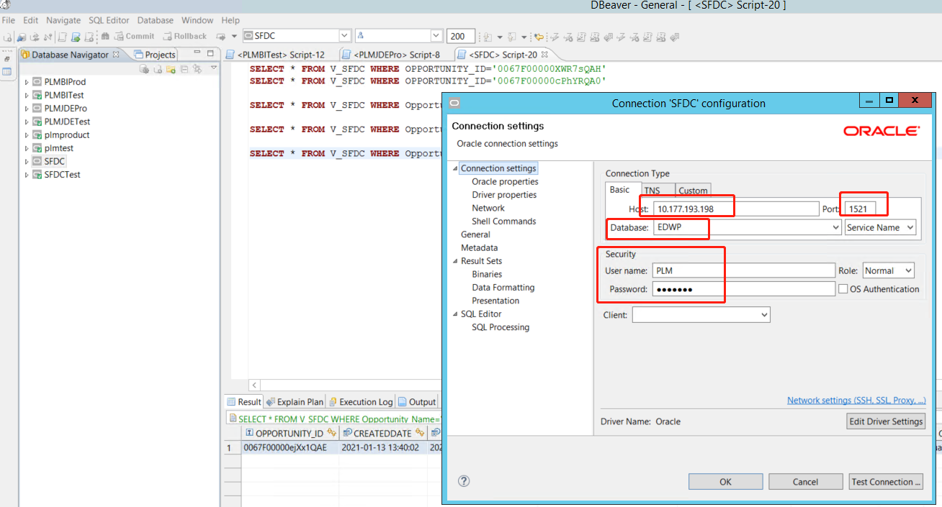Click the Password field
Viewport: 942px width, 507px height.
coord(744,289)
